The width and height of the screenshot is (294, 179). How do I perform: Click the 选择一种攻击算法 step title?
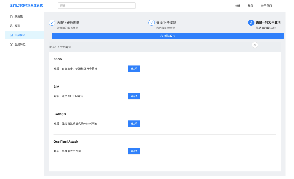268,23
